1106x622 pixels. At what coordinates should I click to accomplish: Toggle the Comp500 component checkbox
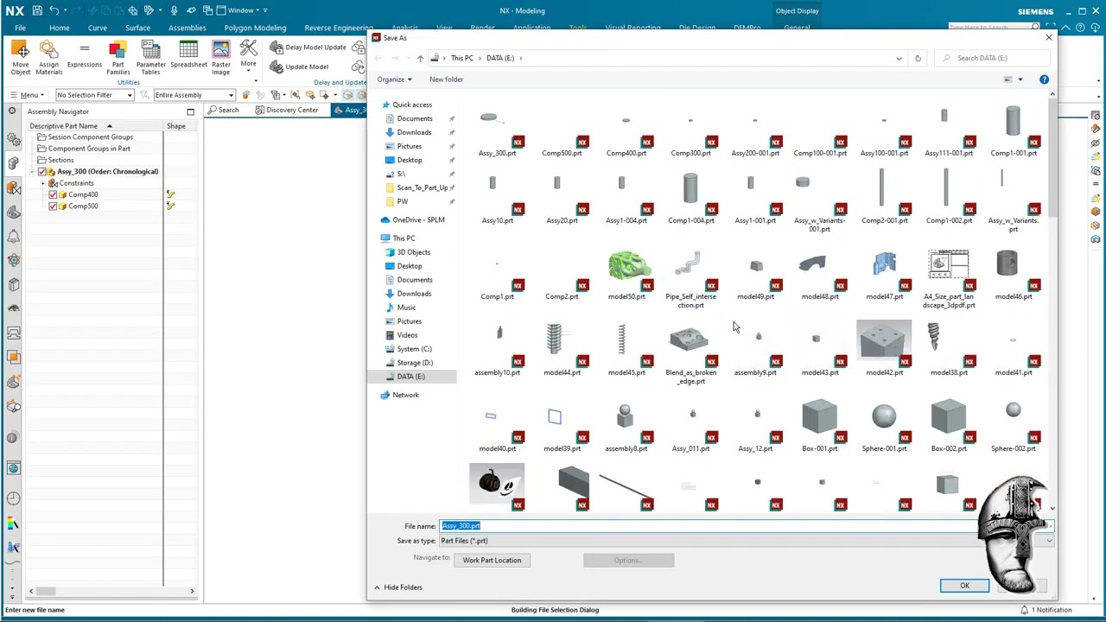click(x=53, y=206)
